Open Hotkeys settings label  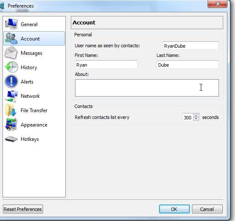pyautogui.click(x=30, y=139)
